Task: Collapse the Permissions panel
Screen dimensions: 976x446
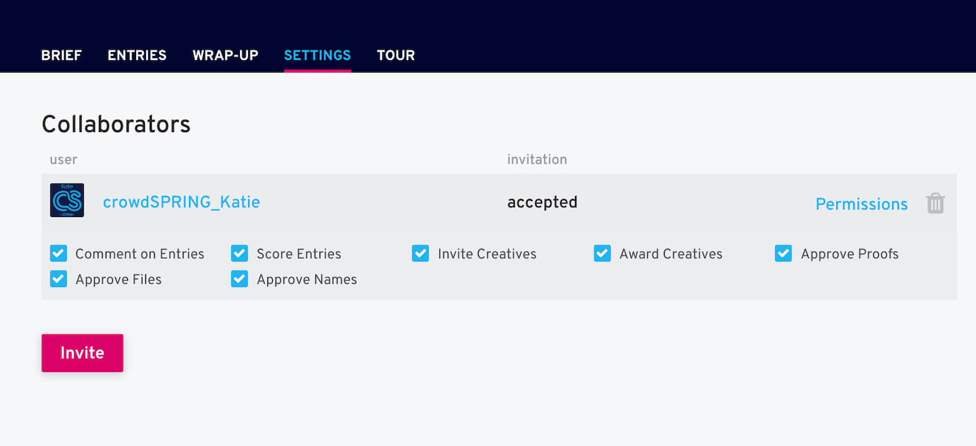Action: click(862, 203)
